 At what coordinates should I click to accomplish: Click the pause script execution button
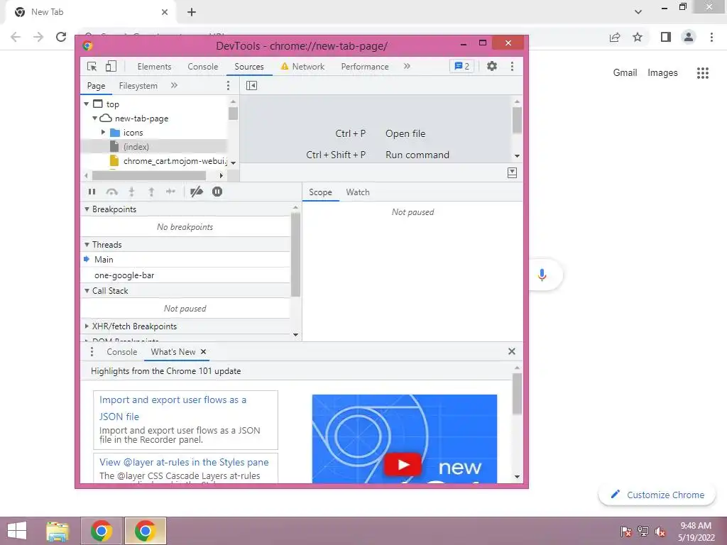[92, 192]
